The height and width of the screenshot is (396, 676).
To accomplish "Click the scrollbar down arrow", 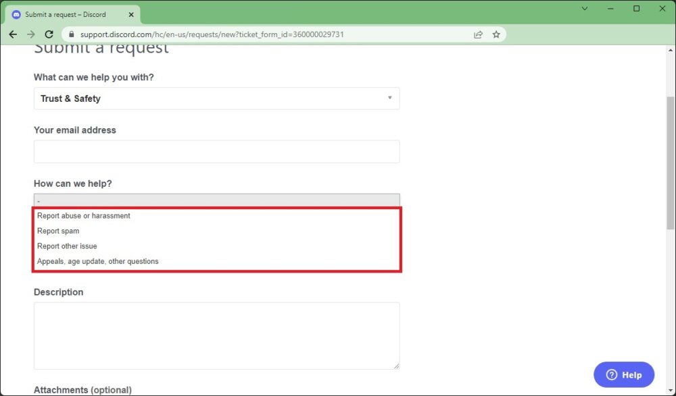I will click(x=671, y=391).
